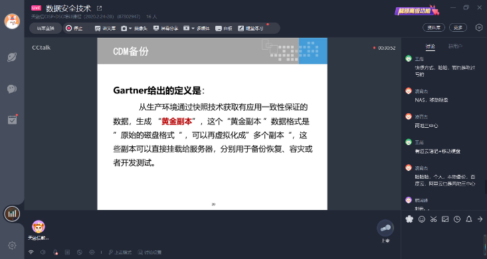Open the 白板 whiteboard tool

[224, 28]
